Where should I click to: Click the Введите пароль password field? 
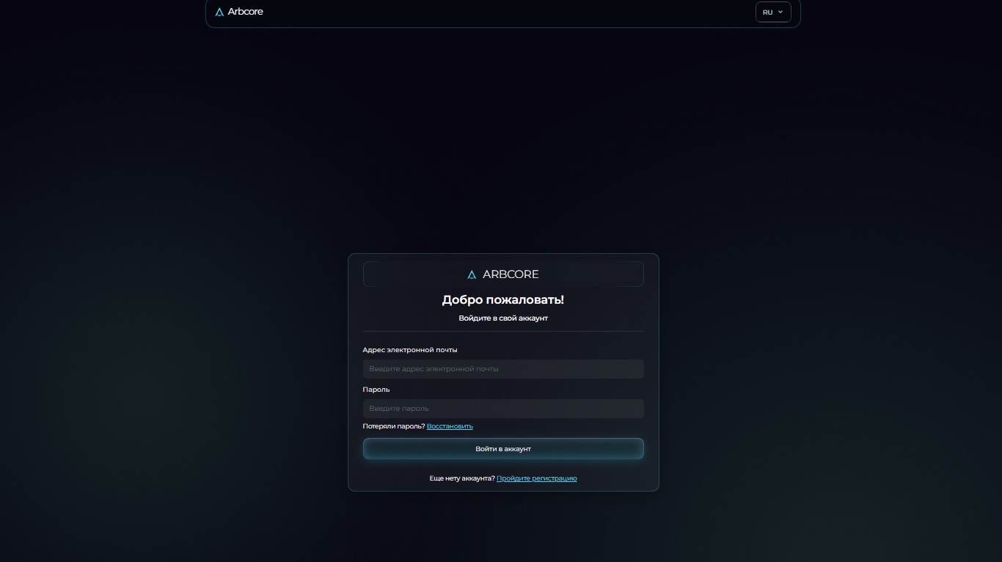click(503, 409)
